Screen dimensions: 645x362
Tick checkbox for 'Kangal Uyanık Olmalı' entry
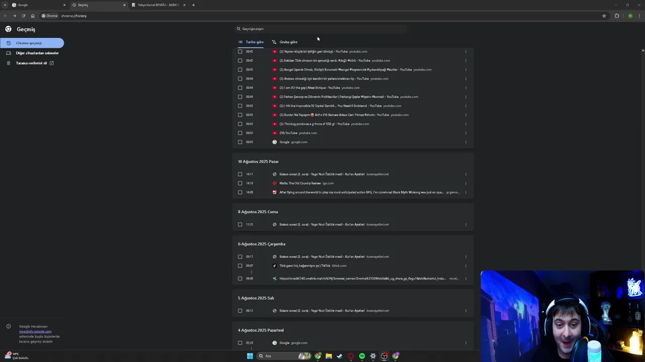[x=240, y=69]
